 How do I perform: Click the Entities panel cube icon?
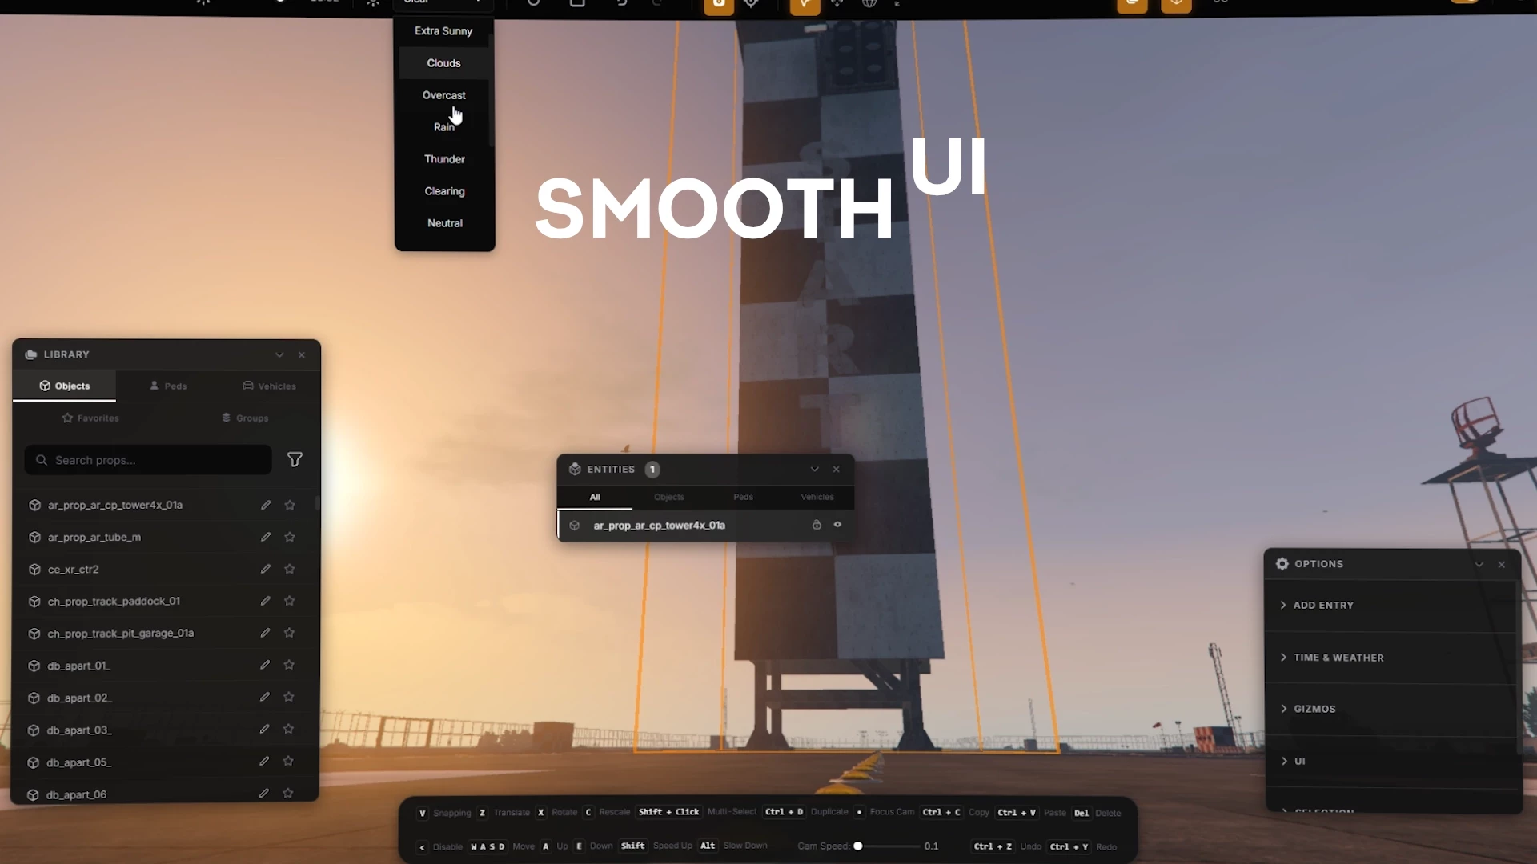tap(575, 469)
